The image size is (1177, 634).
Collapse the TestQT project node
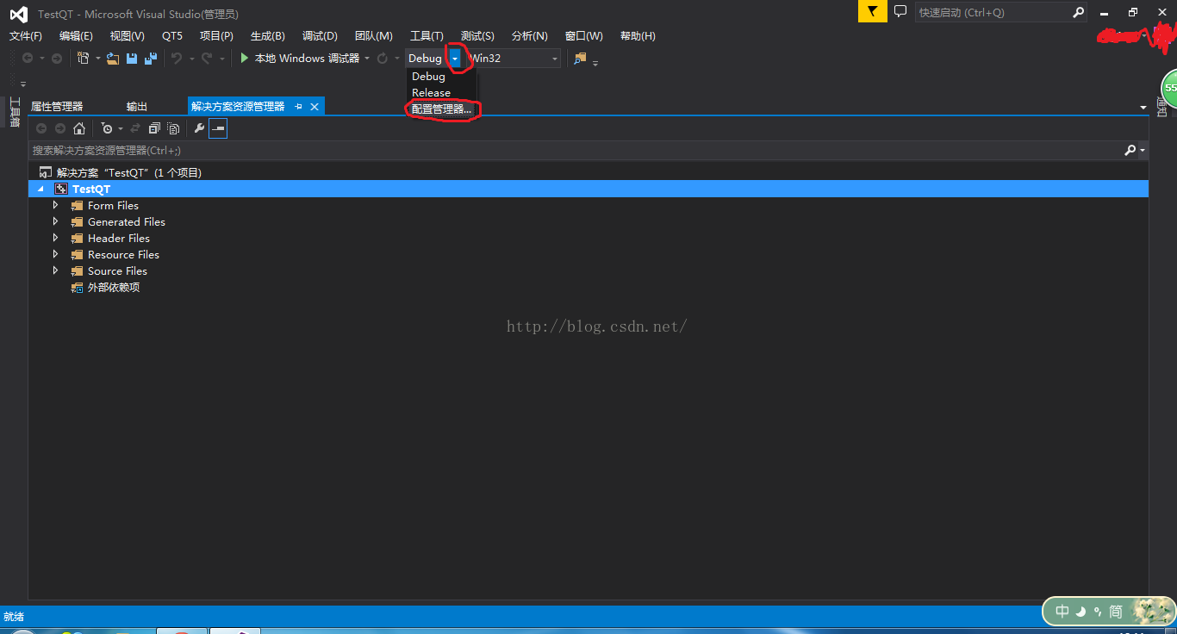pyautogui.click(x=40, y=189)
